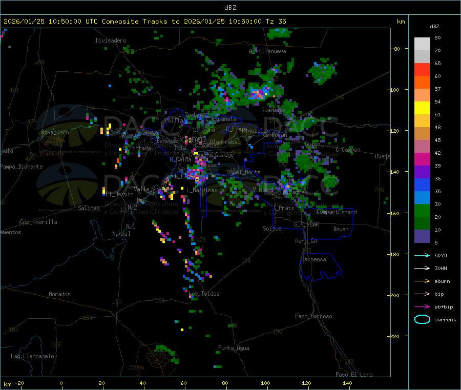Click the magenta eb+bip arrow in legend
Screen dimensions: 461x390
pyautogui.click(x=422, y=307)
